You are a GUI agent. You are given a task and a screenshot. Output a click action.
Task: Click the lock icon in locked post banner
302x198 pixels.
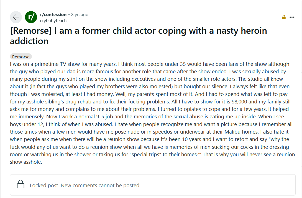coord(21,184)
